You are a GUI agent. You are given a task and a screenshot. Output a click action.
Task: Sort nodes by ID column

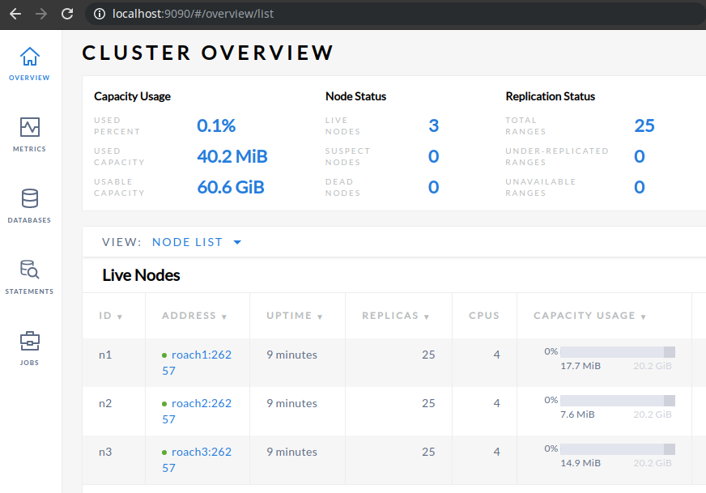[110, 316]
